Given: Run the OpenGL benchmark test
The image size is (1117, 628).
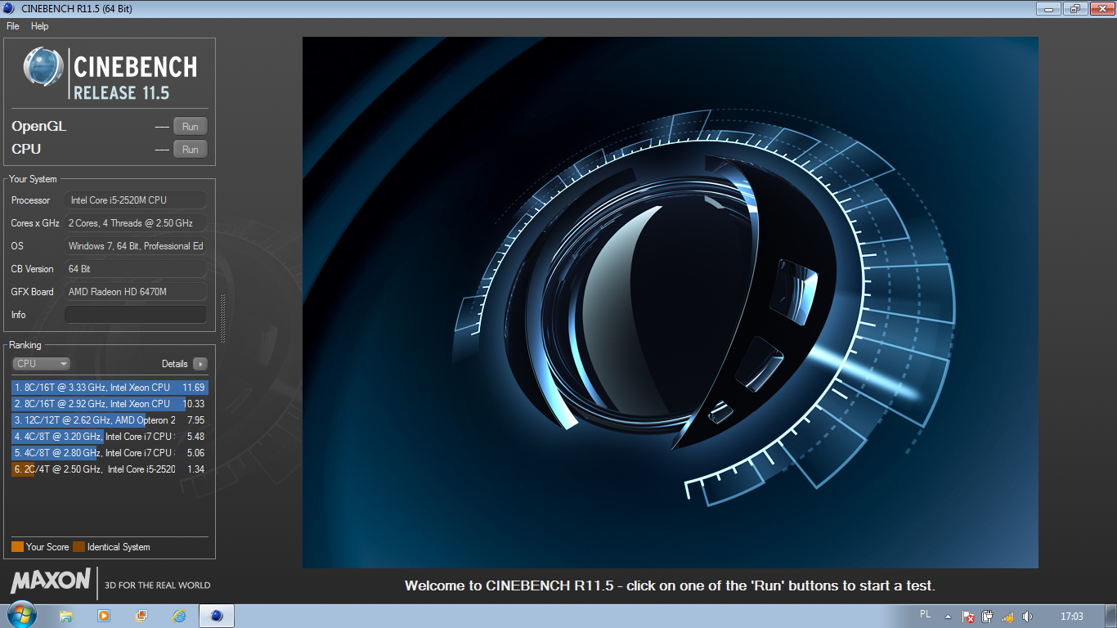Looking at the screenshot, I should (190, 127).
